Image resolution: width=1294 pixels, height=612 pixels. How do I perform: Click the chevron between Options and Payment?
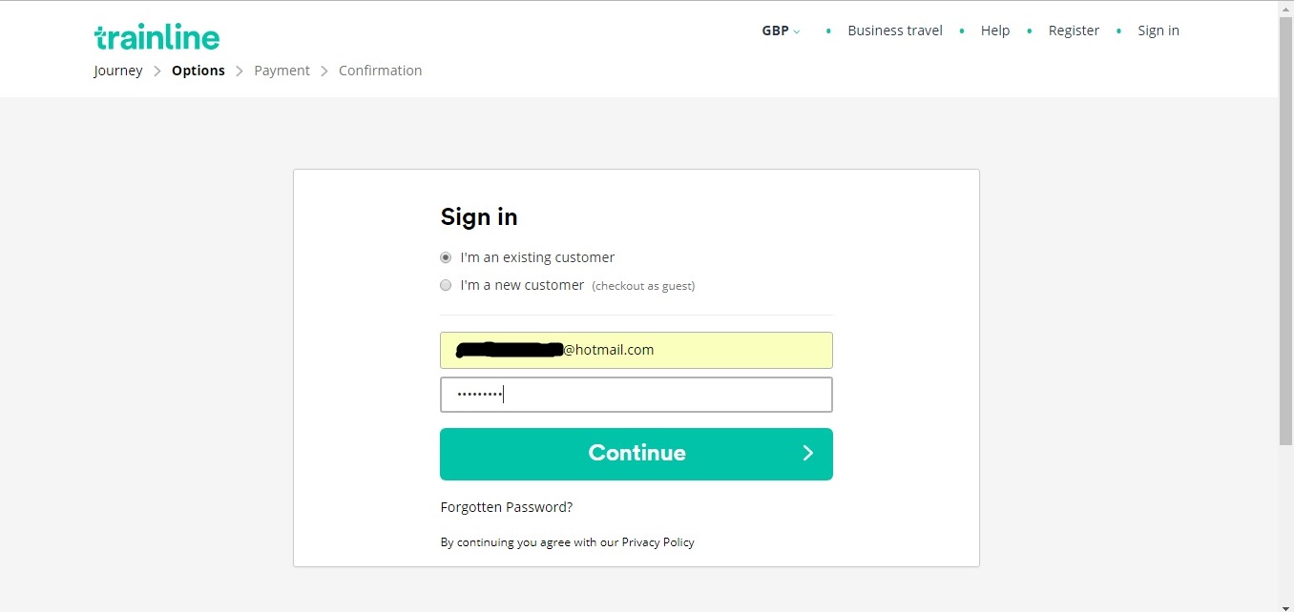[240, 71]
